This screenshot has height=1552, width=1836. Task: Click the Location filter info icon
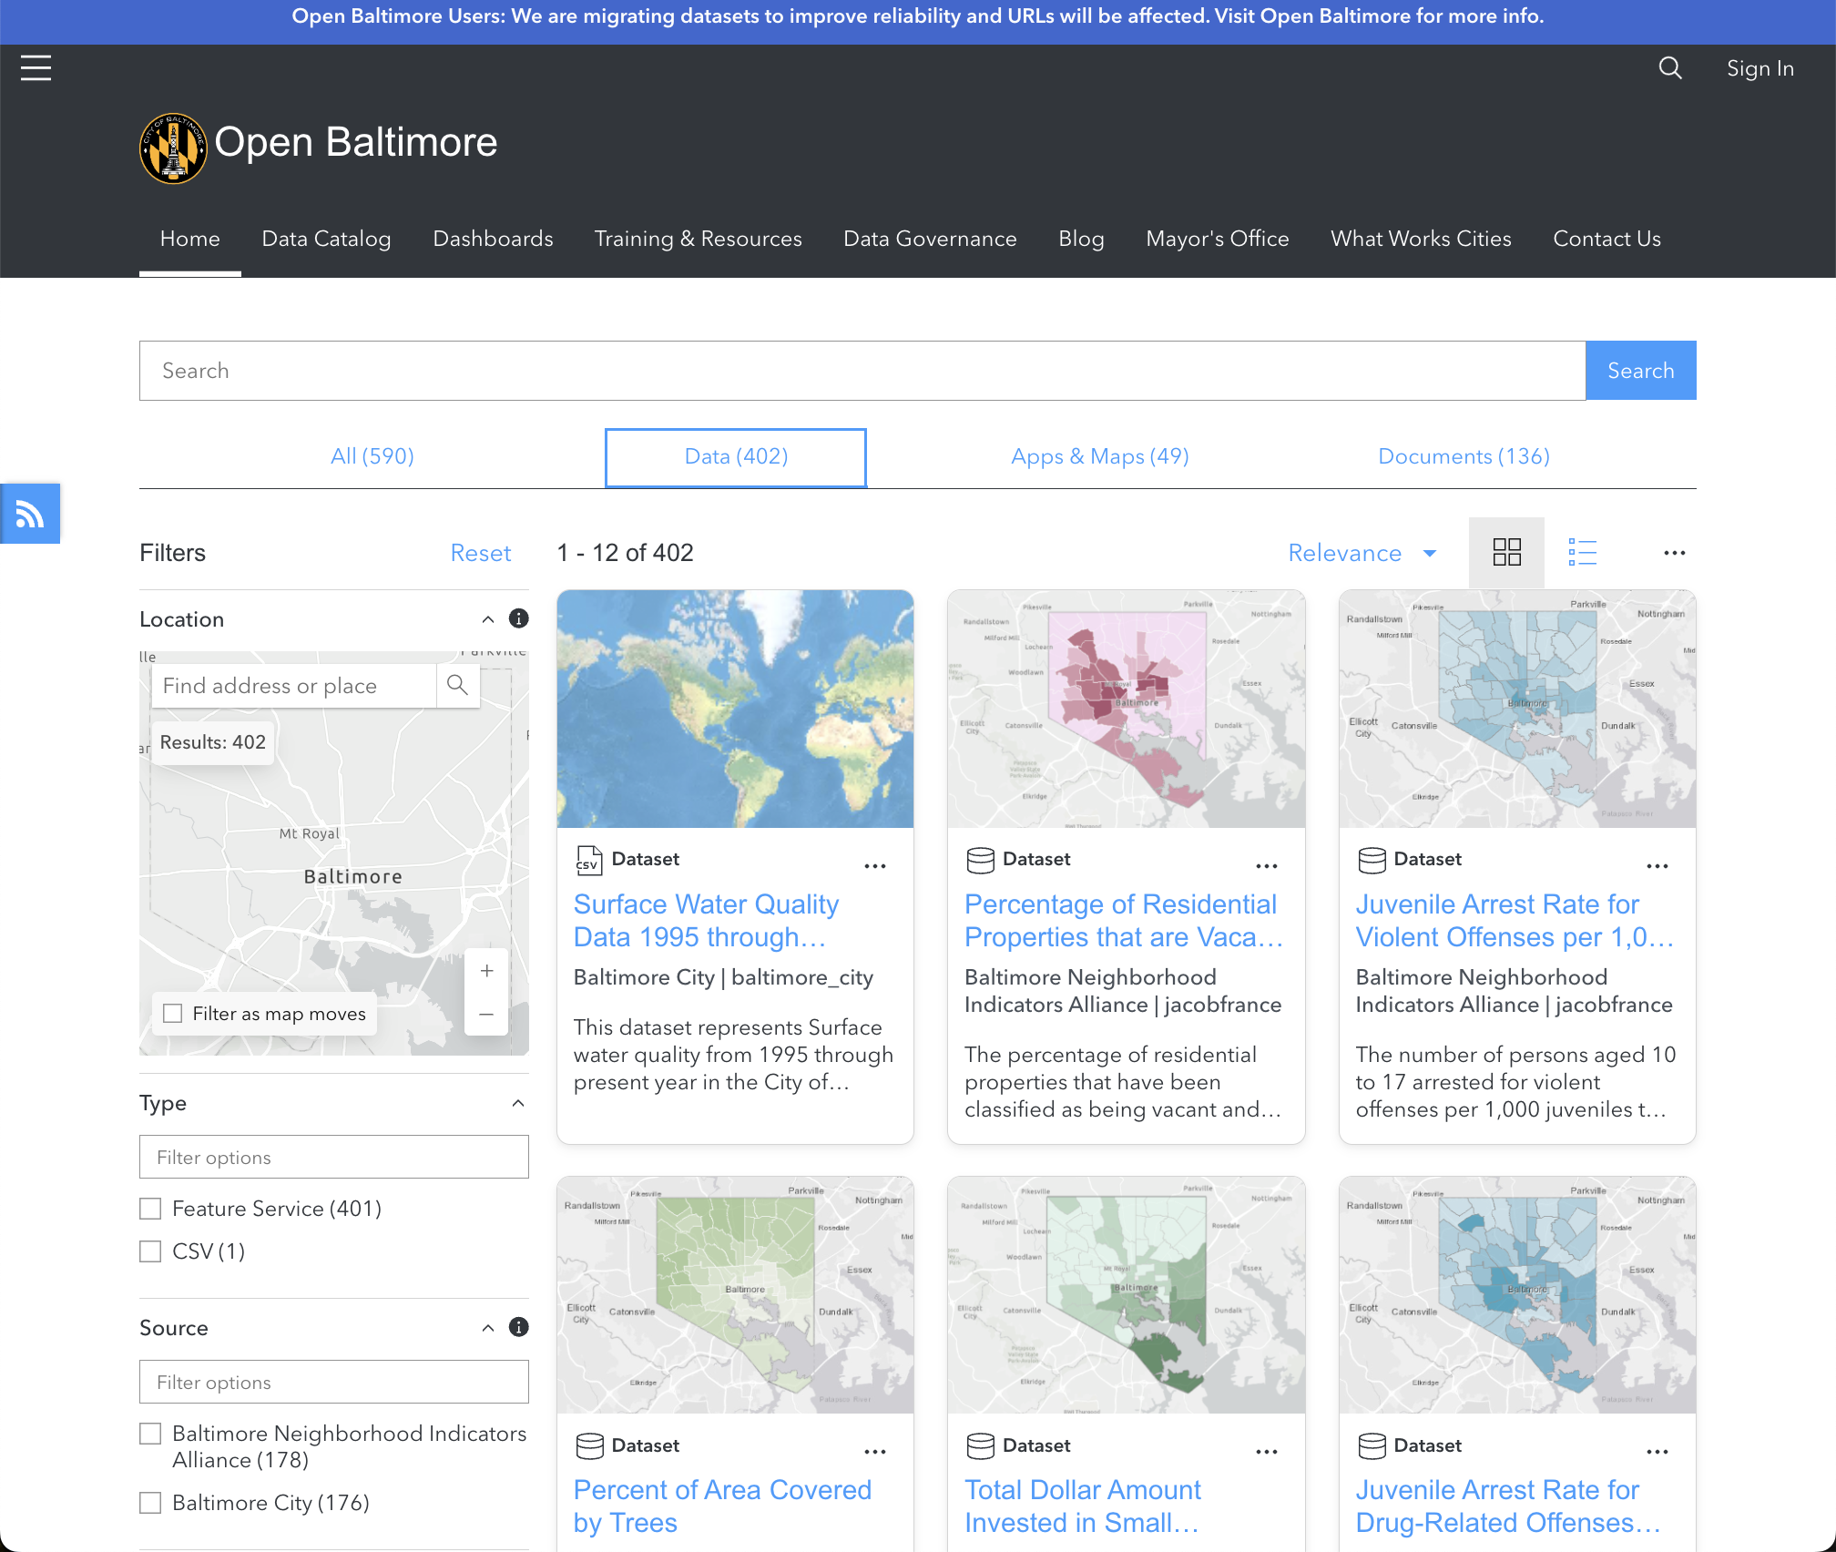tap(517, 618)
